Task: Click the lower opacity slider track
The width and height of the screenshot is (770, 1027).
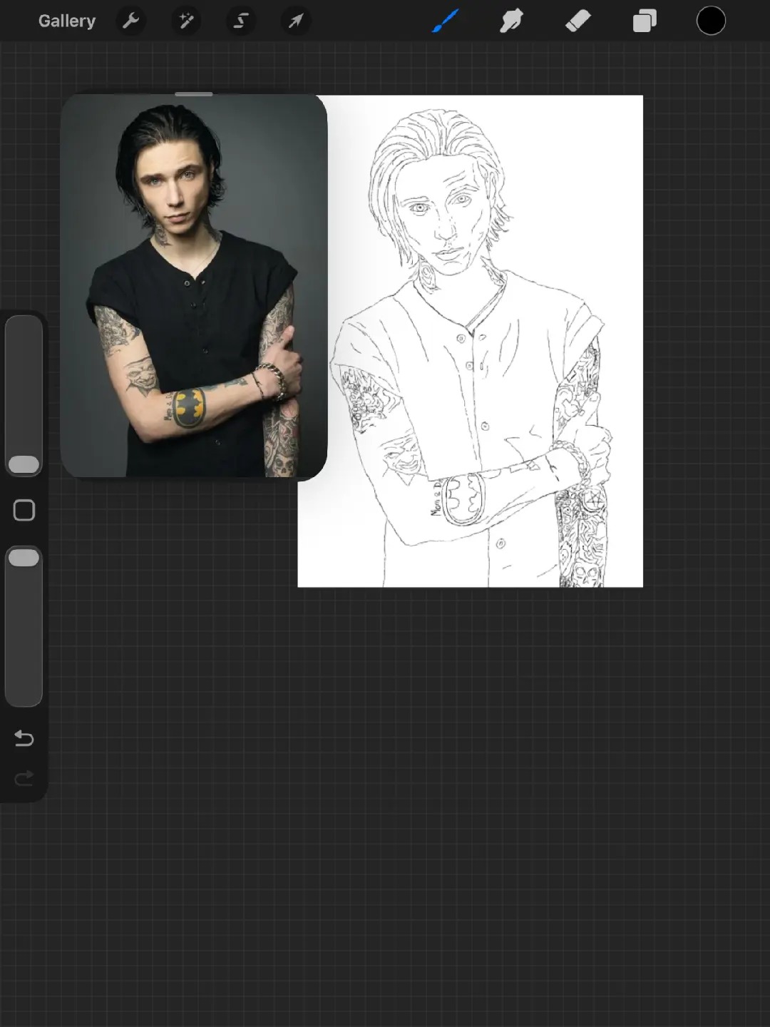Action: [24, 627]
